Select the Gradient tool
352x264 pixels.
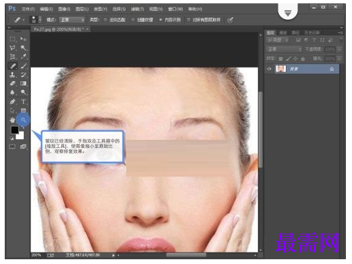[23, 83]
